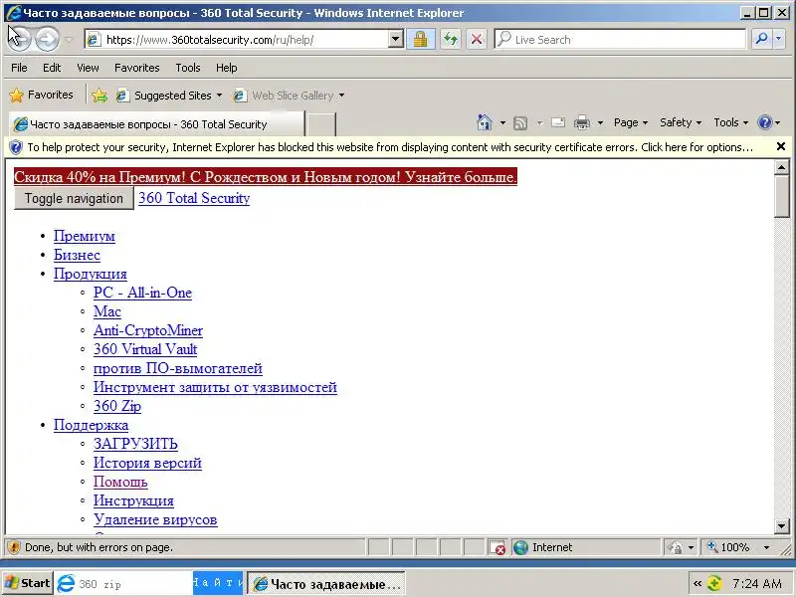Open the Mac link
The width and height of the screenshot is (796, 597).
(x=107, y=311)
